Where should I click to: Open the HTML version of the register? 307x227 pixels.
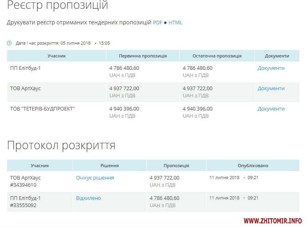[x=175, y=23]
